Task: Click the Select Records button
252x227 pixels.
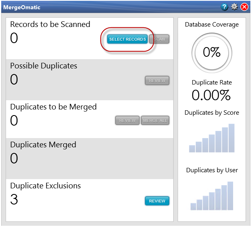Action: pyautogui.click(x=127, y=39)
